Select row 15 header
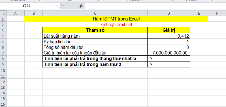Screen dimensions: 226x107 coord(3,99)
